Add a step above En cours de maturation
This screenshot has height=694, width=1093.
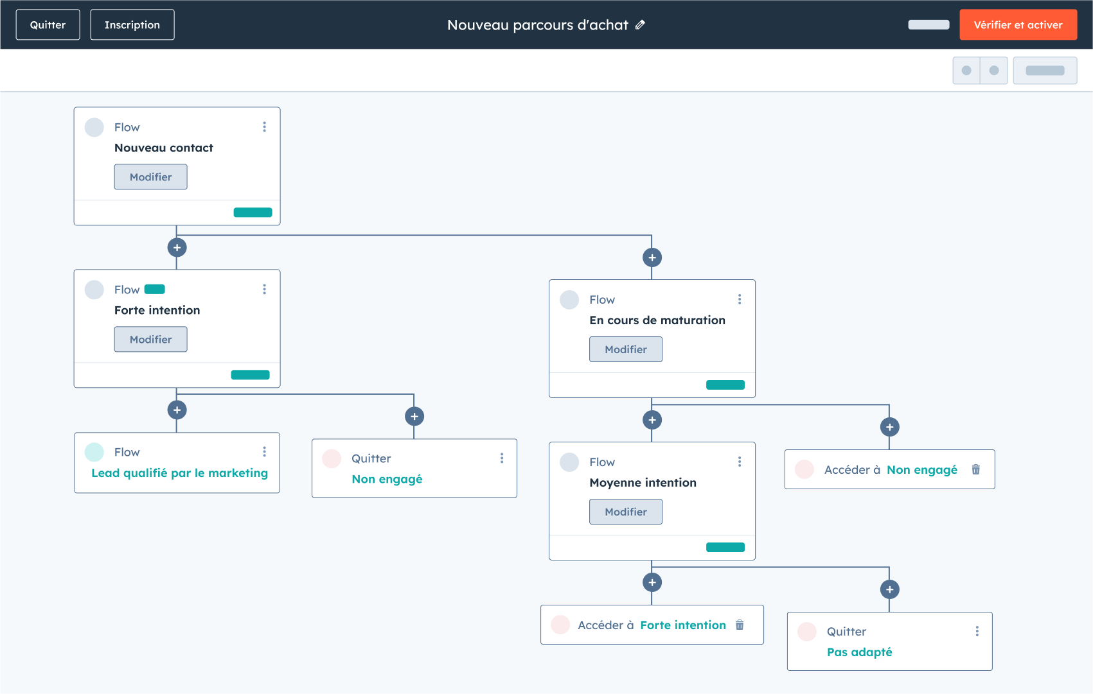652,258
